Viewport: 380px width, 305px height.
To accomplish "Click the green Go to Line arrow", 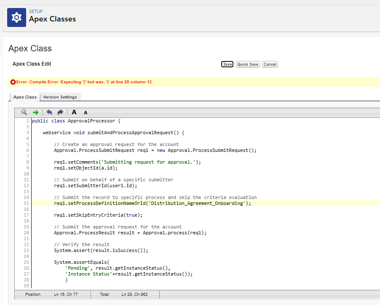I will pyautogui.click(x=35, y=112).
